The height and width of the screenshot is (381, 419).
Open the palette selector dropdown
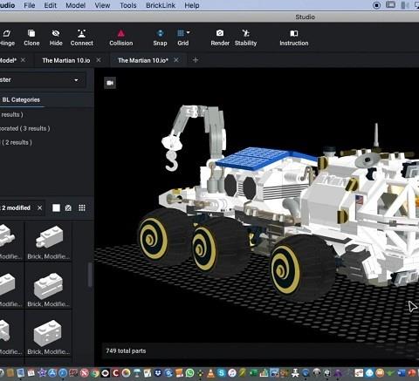click(43, 80)
